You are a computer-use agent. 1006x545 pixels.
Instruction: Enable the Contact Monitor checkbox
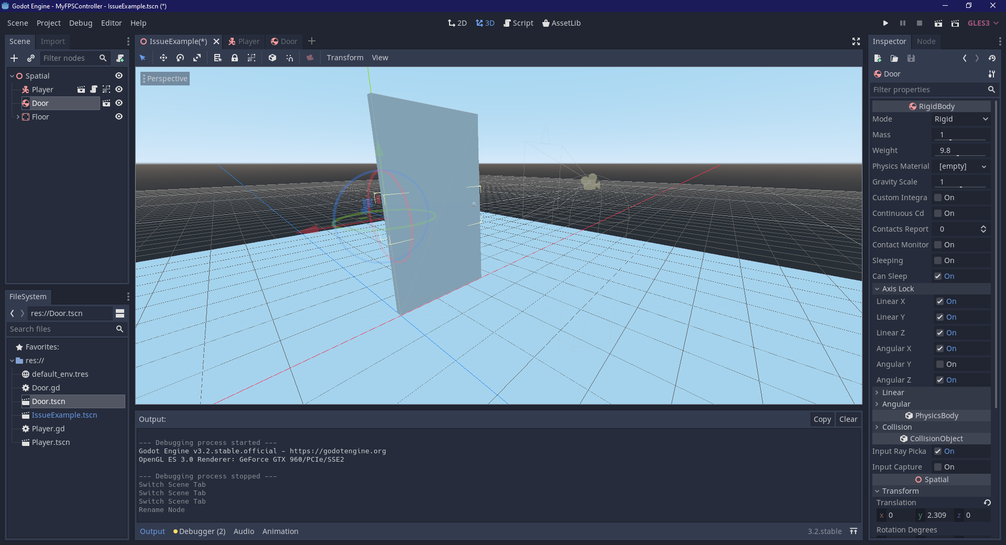pos(938,245)
